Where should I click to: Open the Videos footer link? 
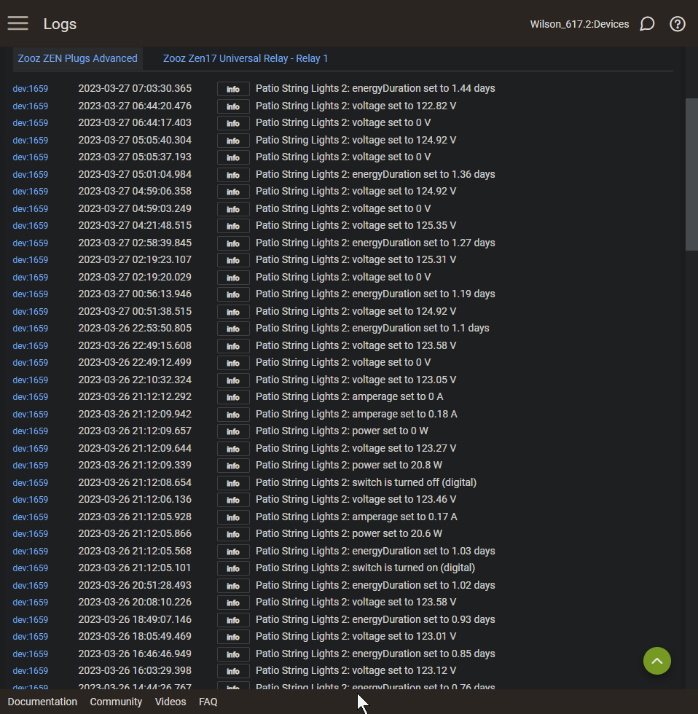[x=170, y=702]
